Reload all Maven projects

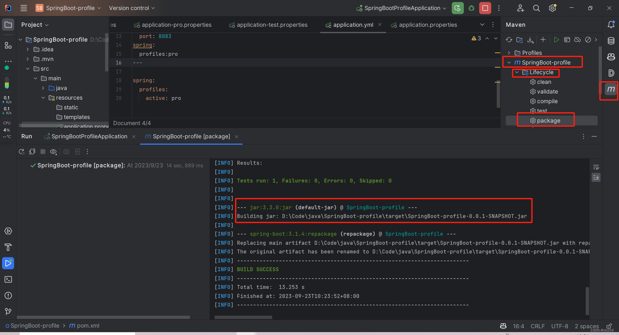(509, 40)
